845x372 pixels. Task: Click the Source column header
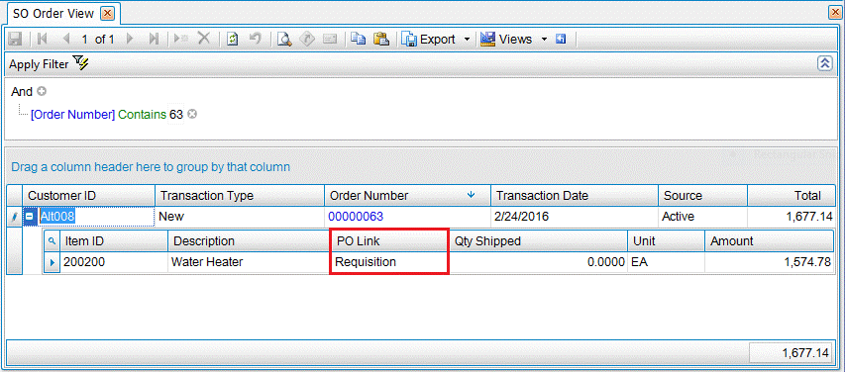(702, 196)
